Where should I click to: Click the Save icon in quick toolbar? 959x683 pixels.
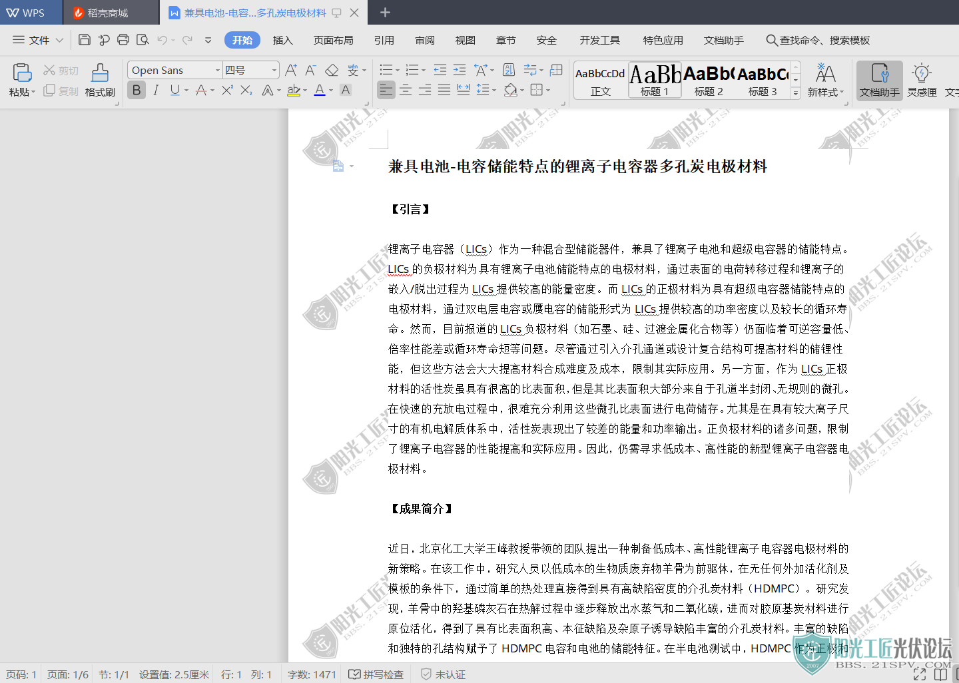tap(85, 40)
